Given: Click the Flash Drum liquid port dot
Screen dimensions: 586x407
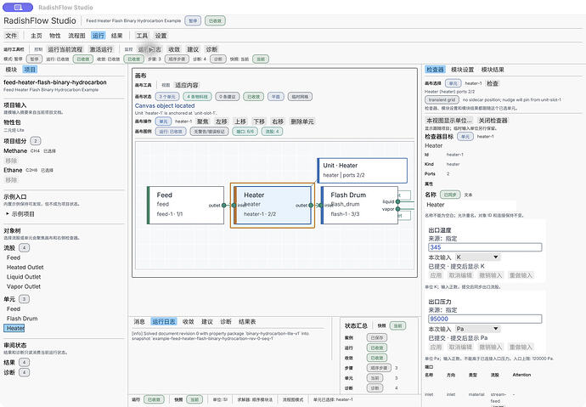Looking at the screenshot, I should pos(397,201).
